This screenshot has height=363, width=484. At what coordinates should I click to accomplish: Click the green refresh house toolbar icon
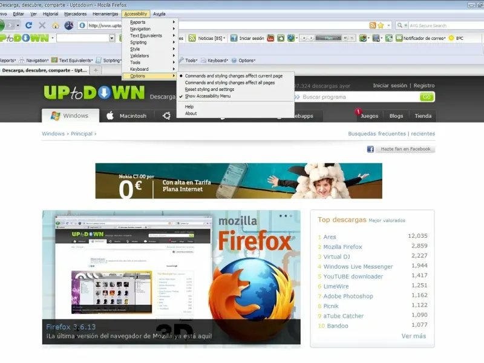click(x=389, y=38)
